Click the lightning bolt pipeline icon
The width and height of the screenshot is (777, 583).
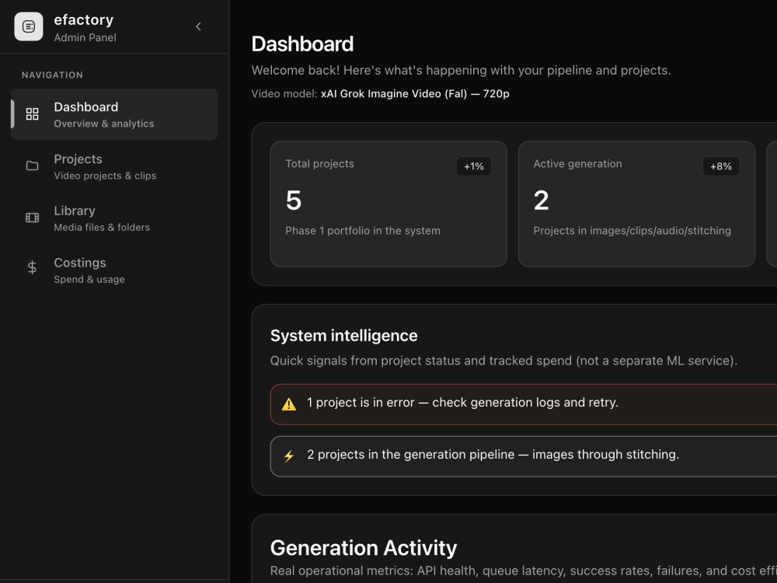289,456
